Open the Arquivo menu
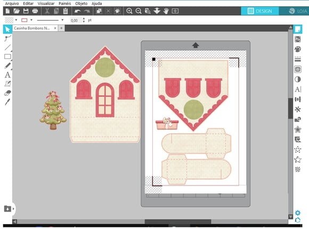Screen dimensions: 309x229 (x=12, y=4)
